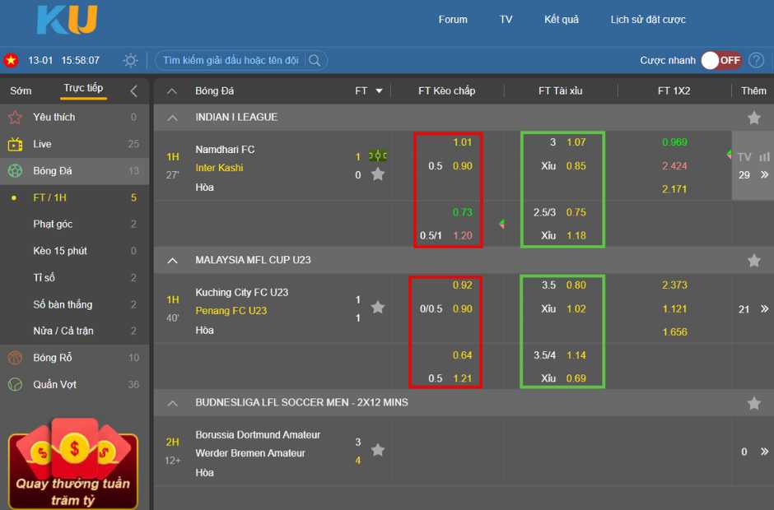774x510 pixels.
Task: Open Lịch sử đặt cược history
Action: pos(648,20)
